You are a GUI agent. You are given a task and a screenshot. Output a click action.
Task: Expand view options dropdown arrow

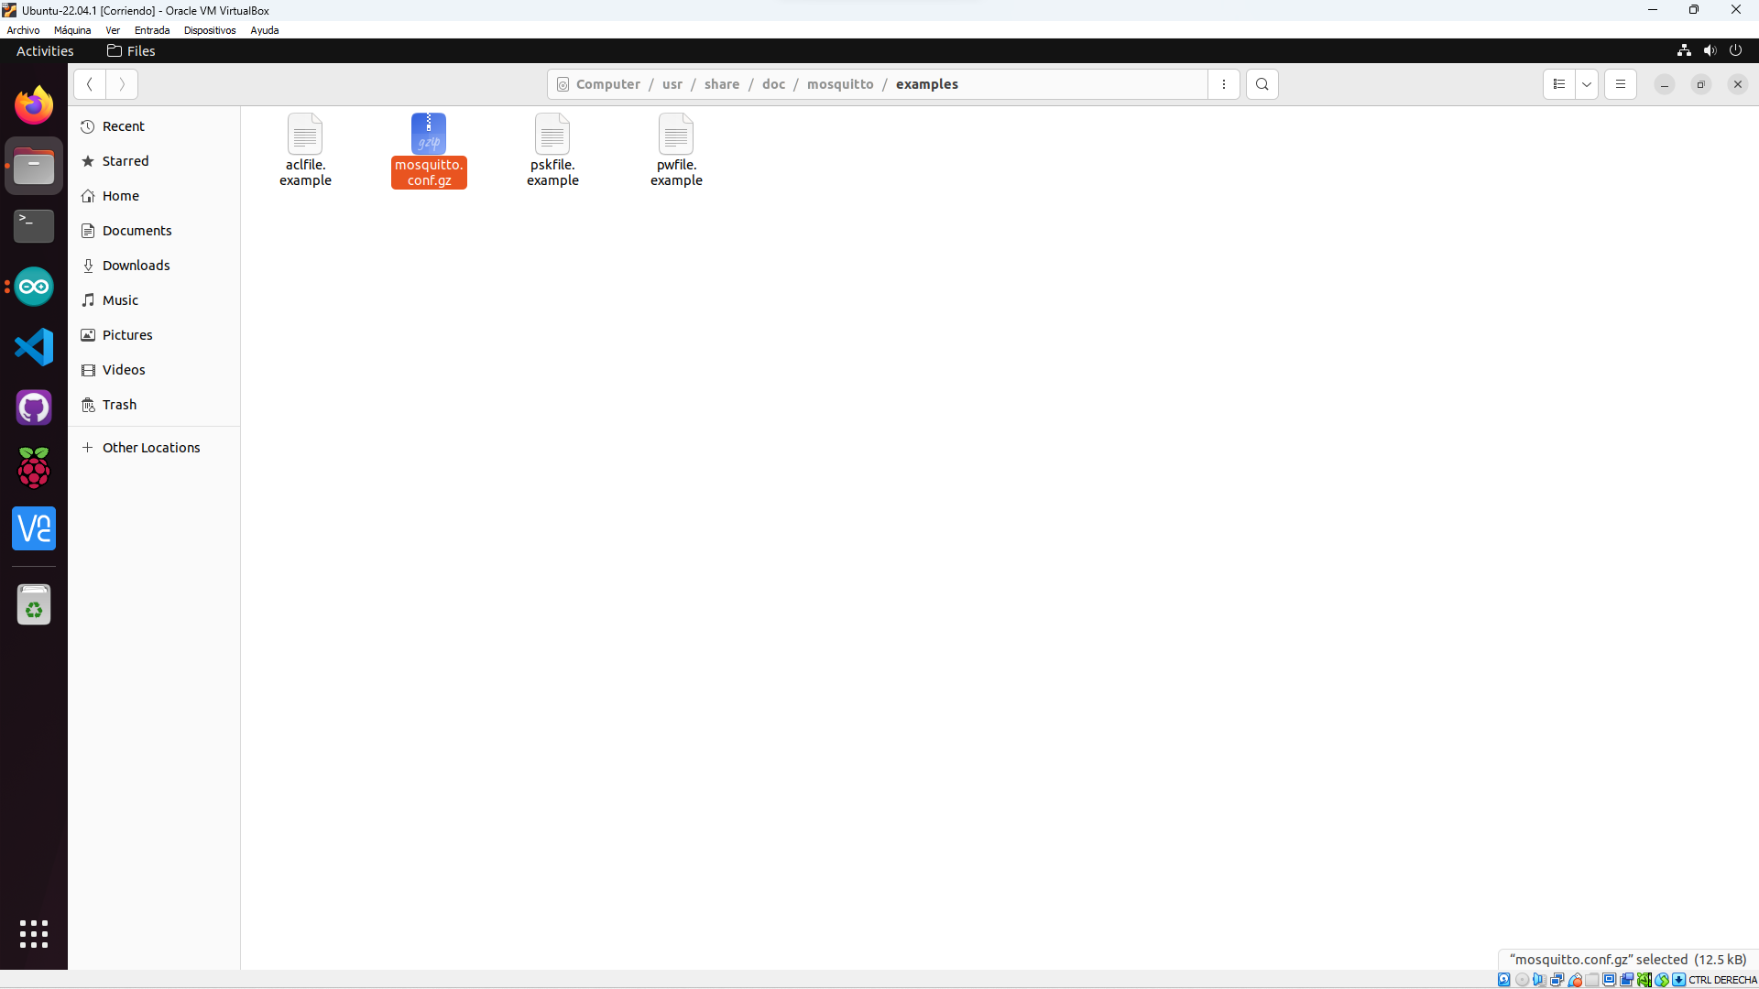coord(1587,84)
